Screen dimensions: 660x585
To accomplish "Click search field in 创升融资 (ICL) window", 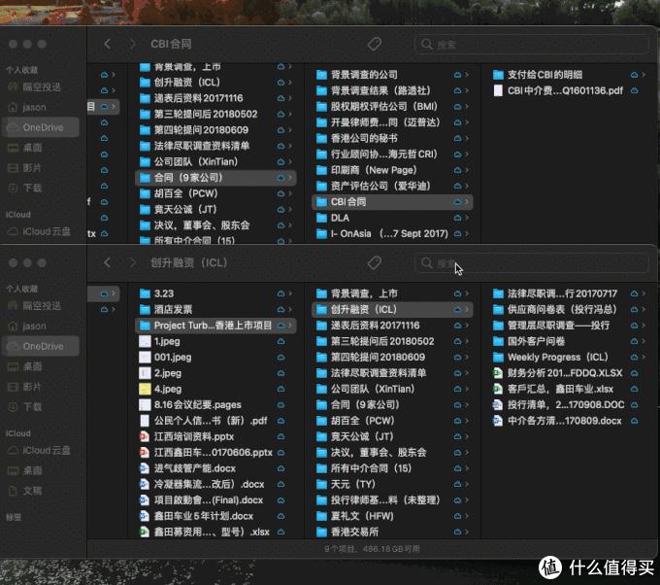I will [532, 263].
